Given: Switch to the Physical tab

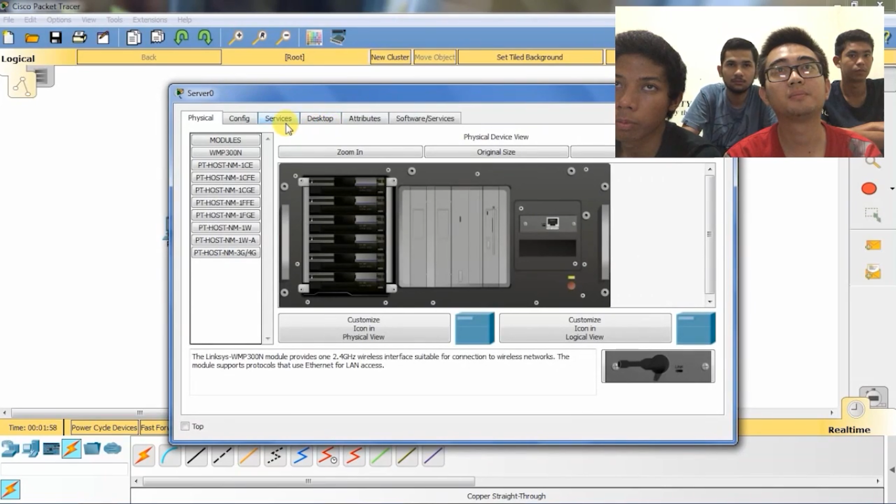Looking at the screenshot, I should click(x=201, y=118).
